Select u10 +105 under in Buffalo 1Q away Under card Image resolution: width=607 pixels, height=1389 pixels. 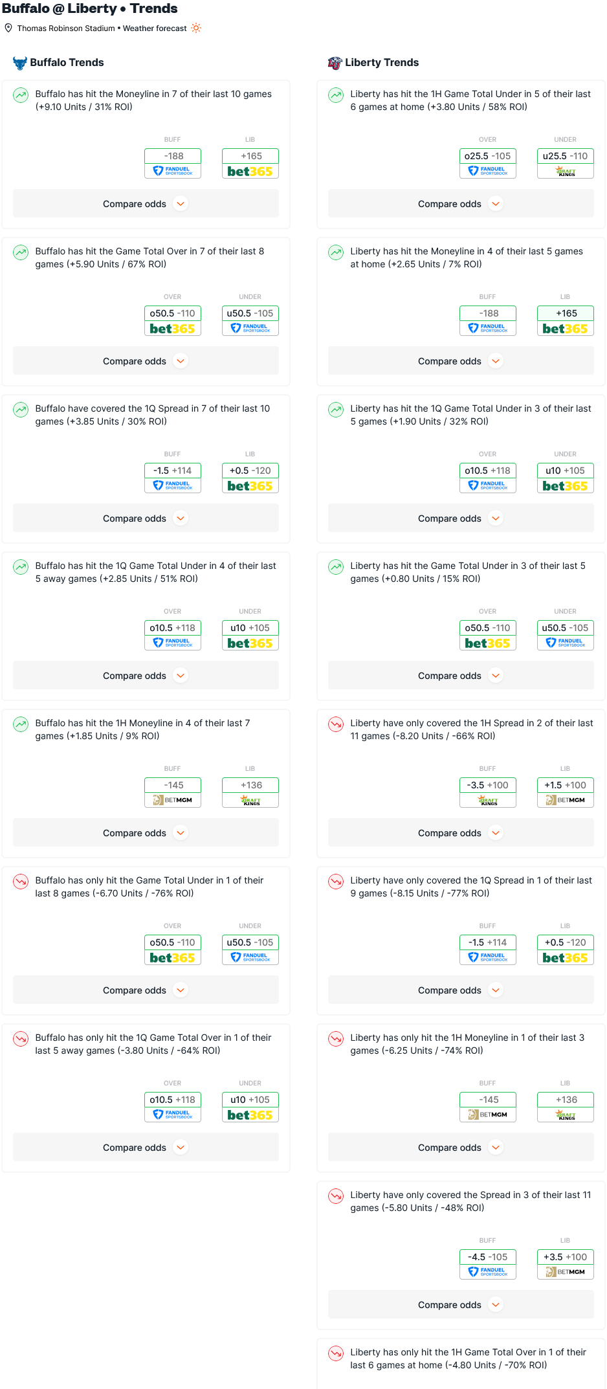[250, 628]
